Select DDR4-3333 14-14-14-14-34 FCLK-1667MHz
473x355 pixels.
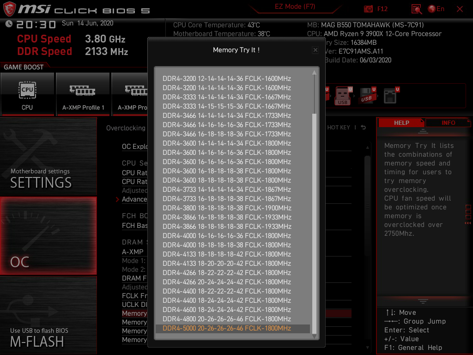233,97
